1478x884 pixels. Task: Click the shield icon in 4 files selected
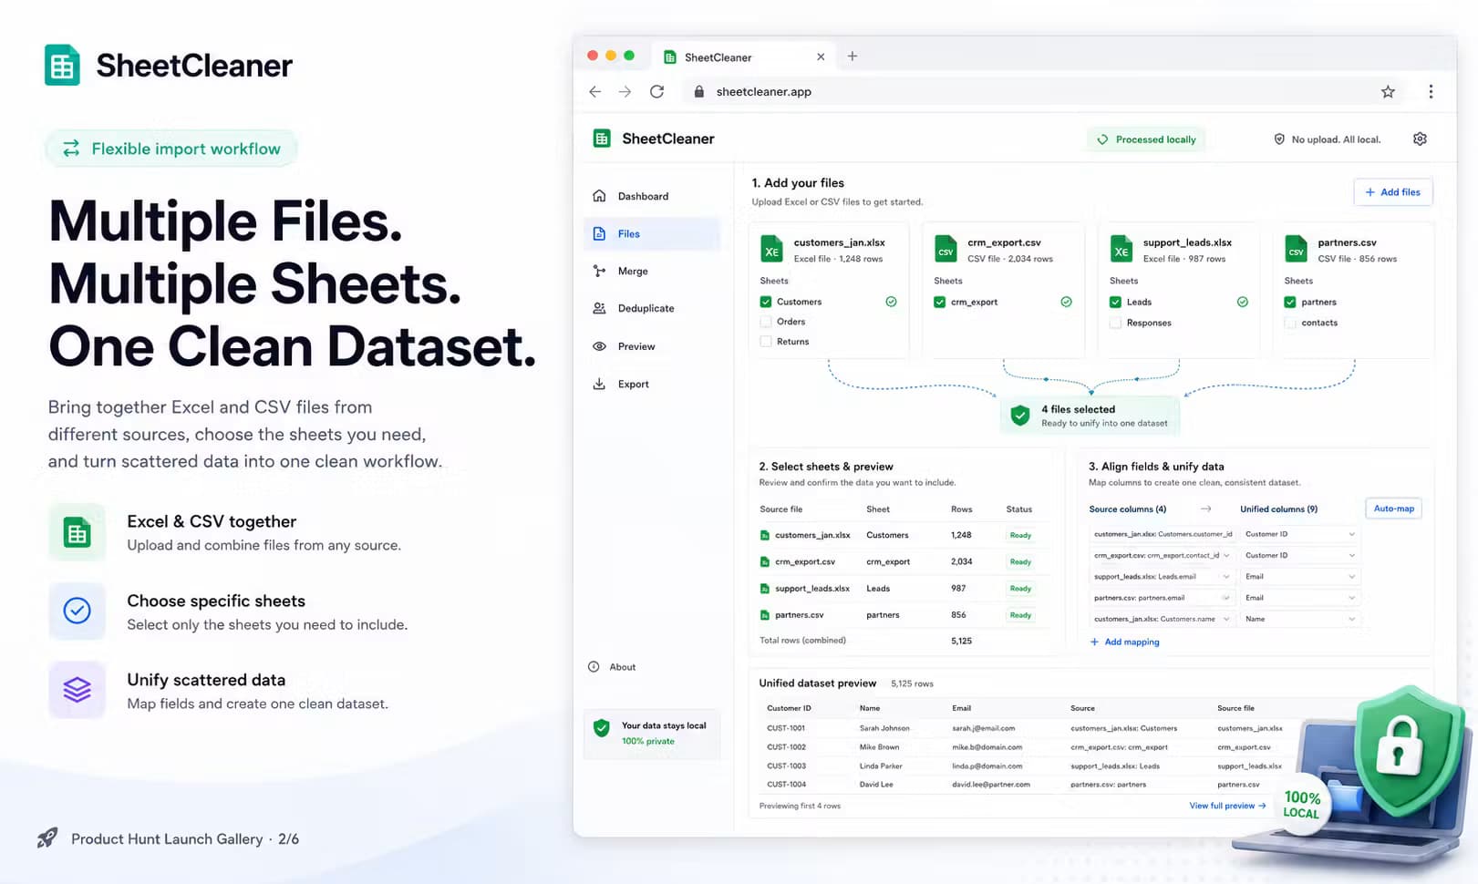click(x=1020, y=416)
